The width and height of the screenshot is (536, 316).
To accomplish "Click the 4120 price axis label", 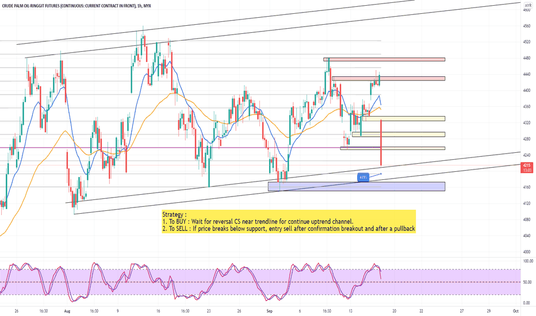I will pos(526,203).
